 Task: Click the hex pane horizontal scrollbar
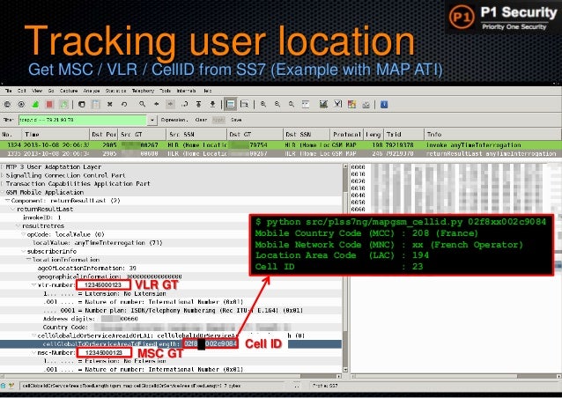tap(456, 376)
